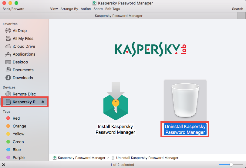The width and height of the screenshot is (246, 168).
Task: Click the Kaspersky lab logo
Action: point(150,49)
